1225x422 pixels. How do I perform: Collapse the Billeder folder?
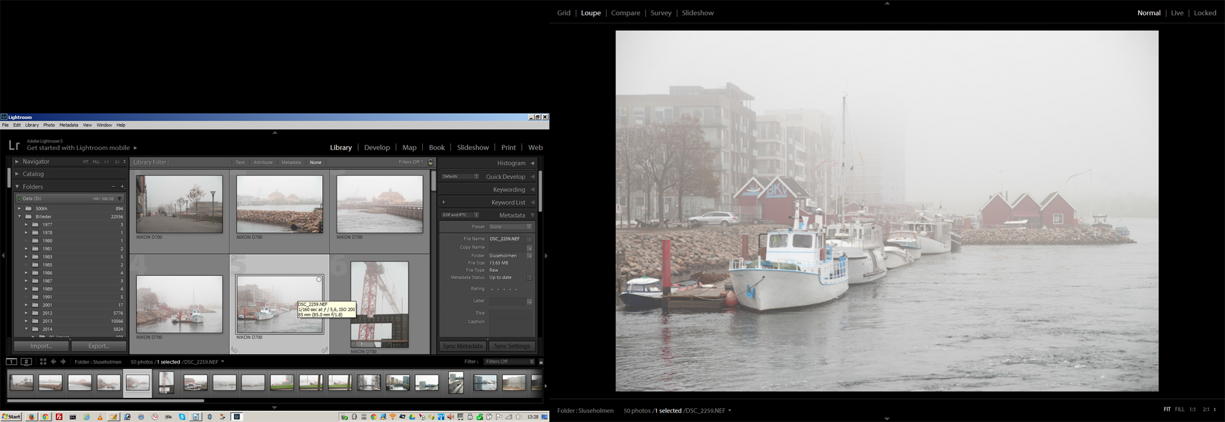[19, 216]
